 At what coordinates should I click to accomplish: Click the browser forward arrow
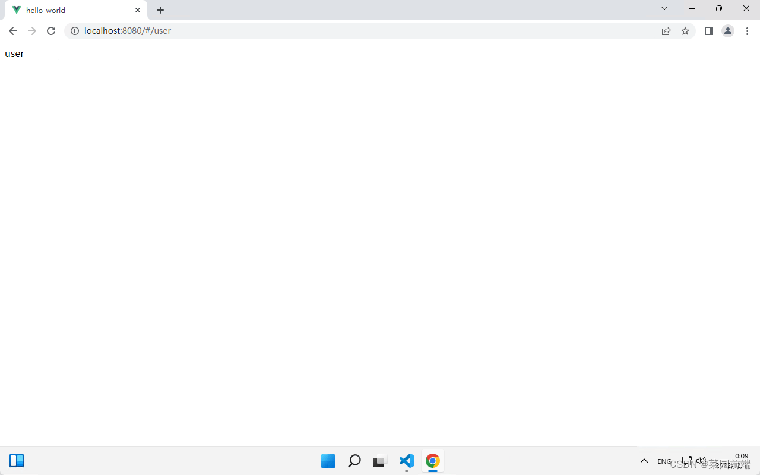pyautogui.click(x=32, y=31)
